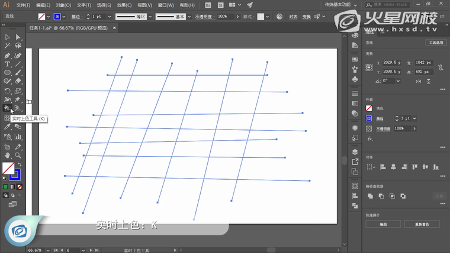Screen dimensions: 450x253
Task: Select the Selection tool arrow
Action: 7,37
